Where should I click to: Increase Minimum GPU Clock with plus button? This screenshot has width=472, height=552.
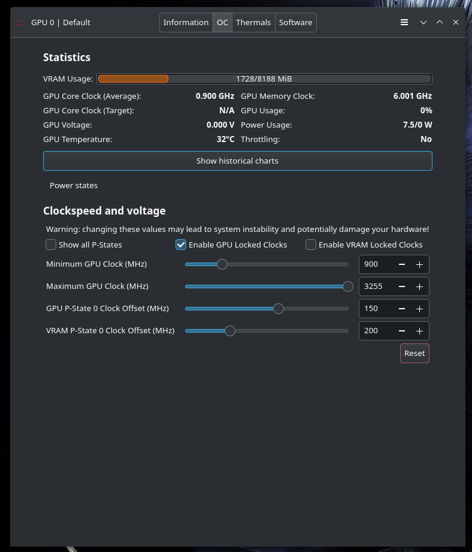[419, 264]
